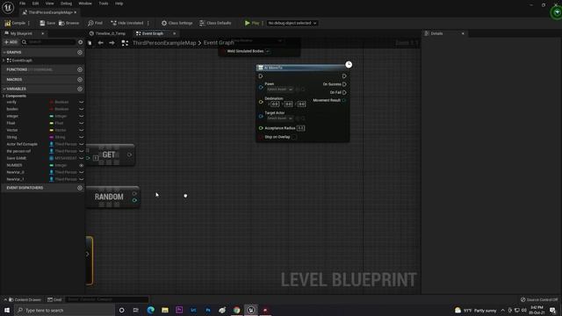Open the Compile options three-dot menu
The width and height of the screenshot is (562, 316).
[29, 23]
